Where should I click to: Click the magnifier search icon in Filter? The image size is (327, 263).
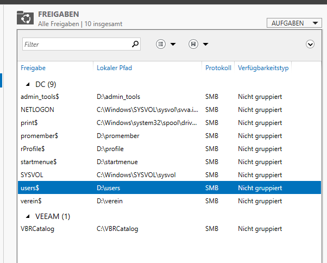click(x=135, y=44)
